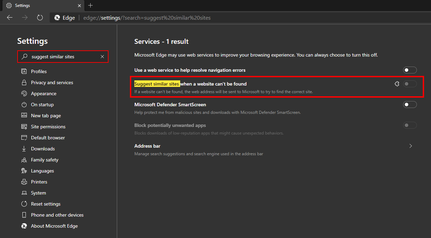Click the browser Back arrow

point(10,18)
